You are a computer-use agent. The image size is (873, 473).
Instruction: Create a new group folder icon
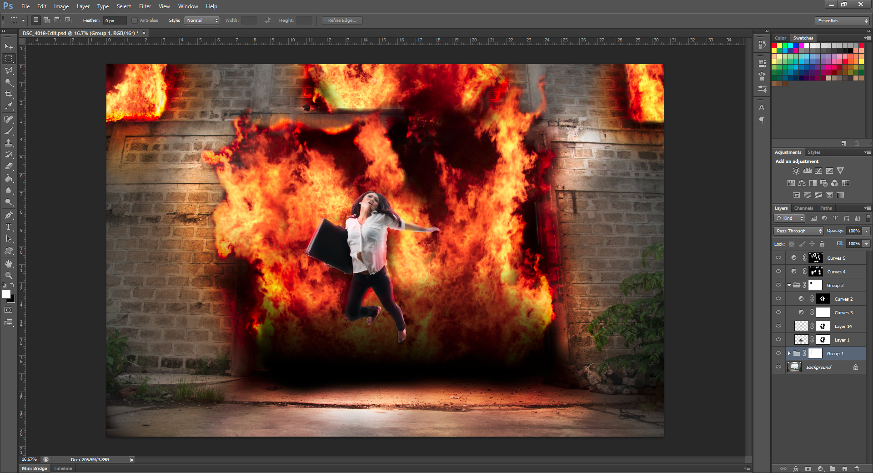click(833, 468)
